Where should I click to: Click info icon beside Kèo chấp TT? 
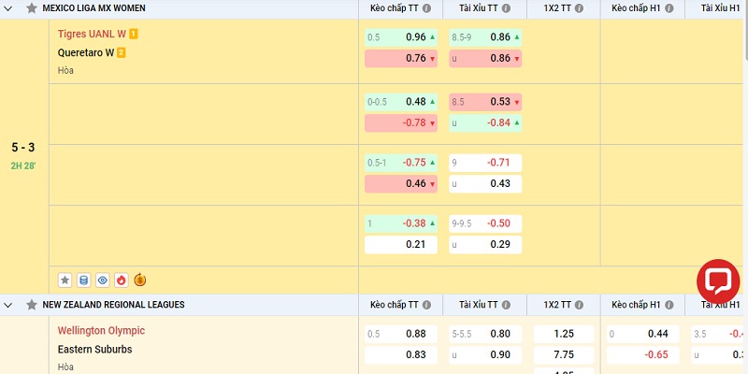tap(426, 7)
